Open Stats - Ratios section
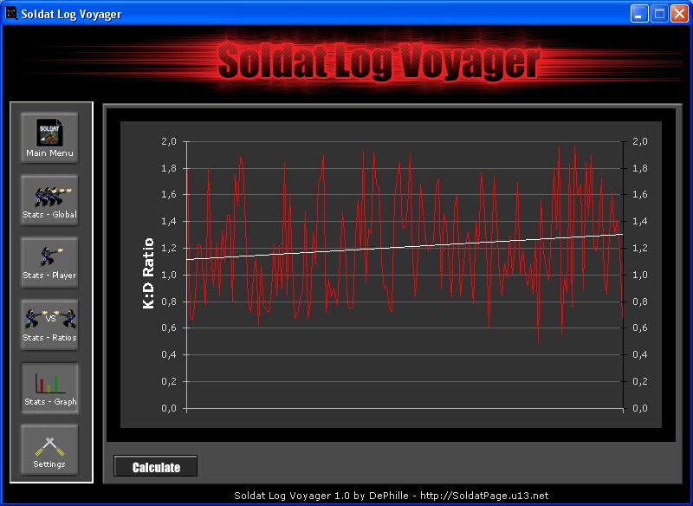693x506 pixels. click(49, 325)
